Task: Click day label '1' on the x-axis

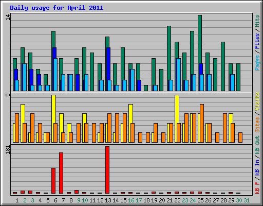Action: (x=17, y=200)
